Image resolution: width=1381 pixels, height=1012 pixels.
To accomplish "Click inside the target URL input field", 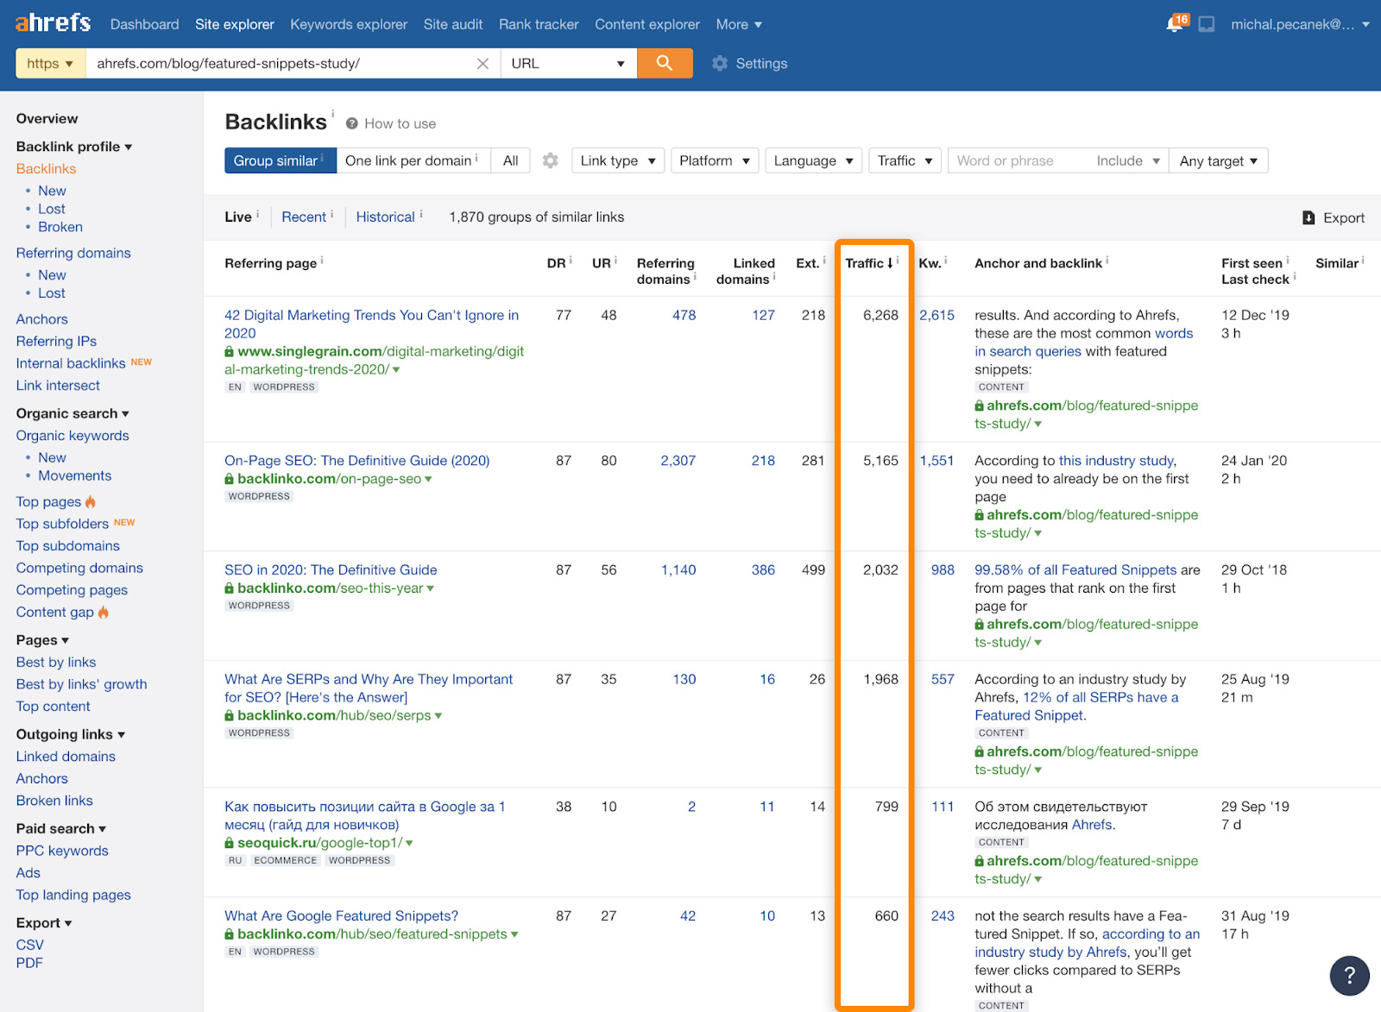I will pos(285,63).
